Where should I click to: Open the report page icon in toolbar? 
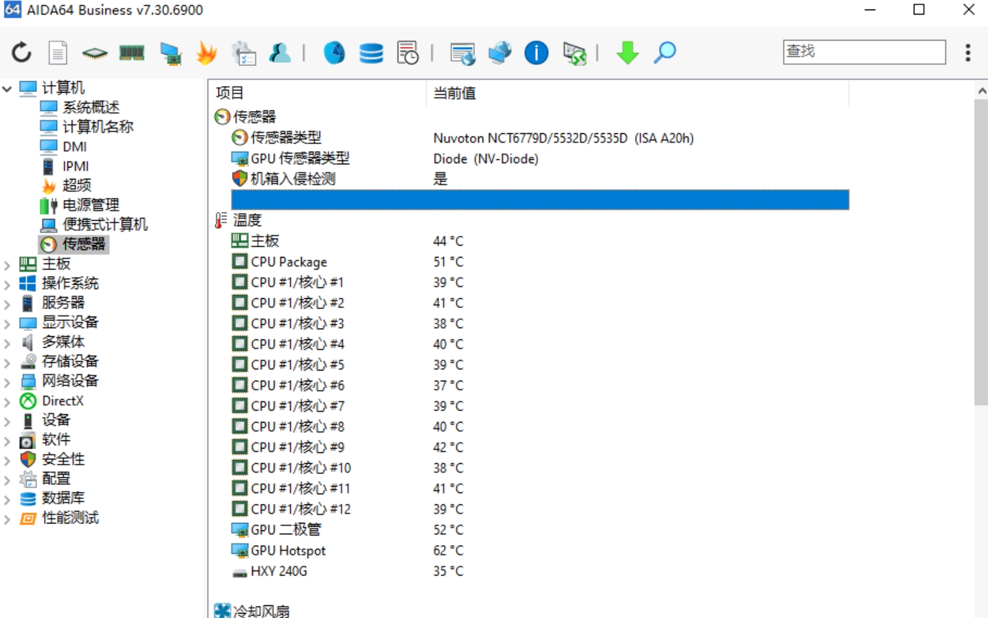(58, 53)
